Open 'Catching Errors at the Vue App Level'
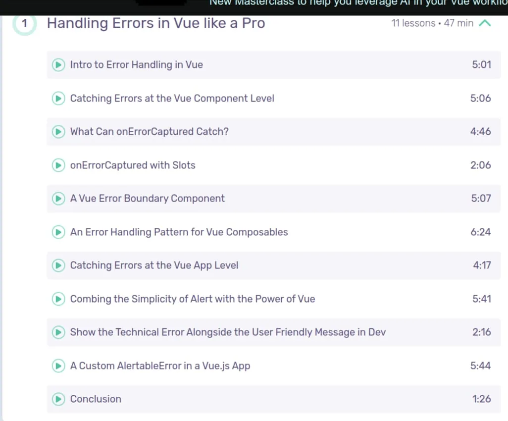This screenshot has height=421, width=508. pos(274,265)
